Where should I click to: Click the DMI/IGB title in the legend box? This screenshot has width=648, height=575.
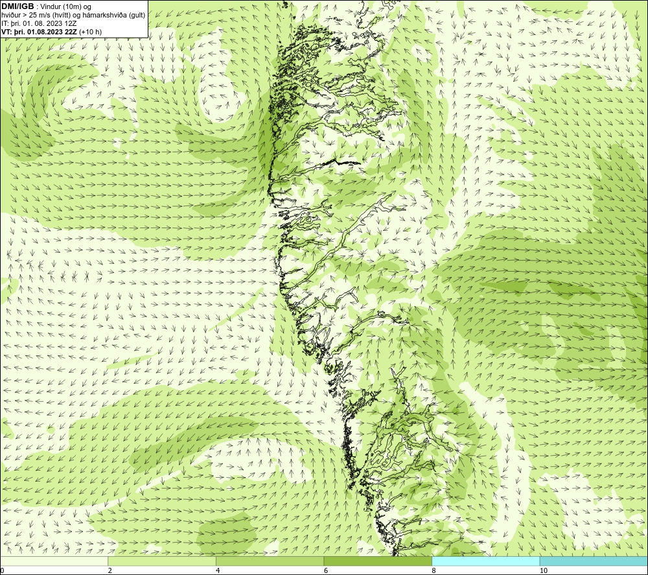coord(17,6)
